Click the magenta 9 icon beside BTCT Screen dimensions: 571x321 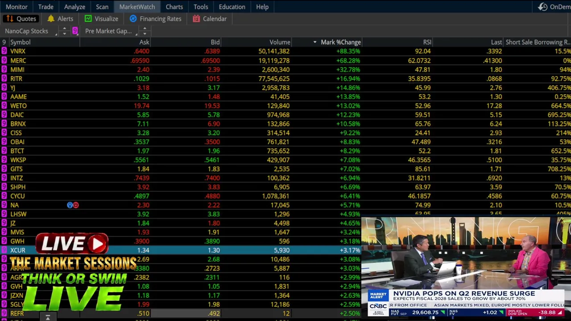[4, 151]
